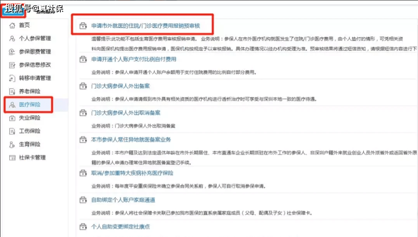
Task: Click the briefcase icon before 申请市外就医的住院/门诊医疗费用报销预审核
Action: point(83,25)
